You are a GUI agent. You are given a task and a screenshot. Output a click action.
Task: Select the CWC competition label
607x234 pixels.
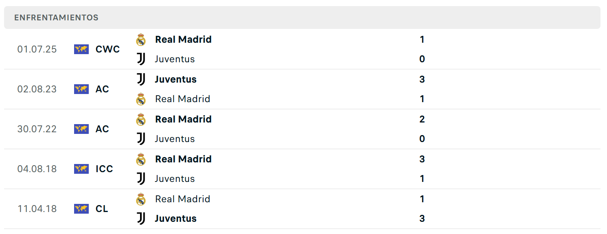click(108, 49)
